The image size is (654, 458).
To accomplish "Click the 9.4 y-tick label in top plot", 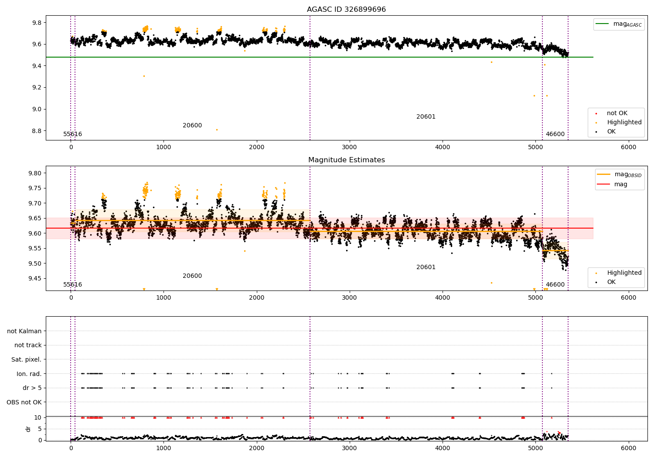I will pos(36,66).
